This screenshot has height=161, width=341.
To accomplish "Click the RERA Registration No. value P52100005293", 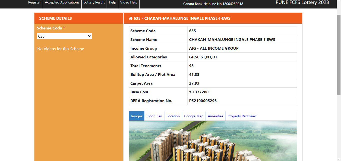I will pyautogui.click(x=203, y=101).
